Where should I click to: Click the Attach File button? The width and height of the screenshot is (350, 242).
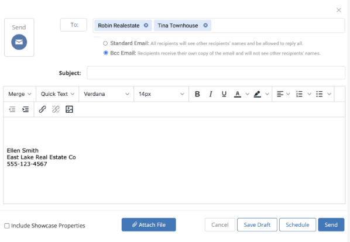149,224
